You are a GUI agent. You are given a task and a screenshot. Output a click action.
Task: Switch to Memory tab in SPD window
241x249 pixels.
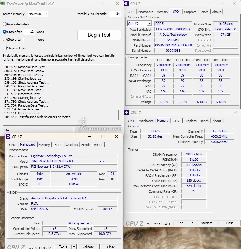click(x=162, y=12)
